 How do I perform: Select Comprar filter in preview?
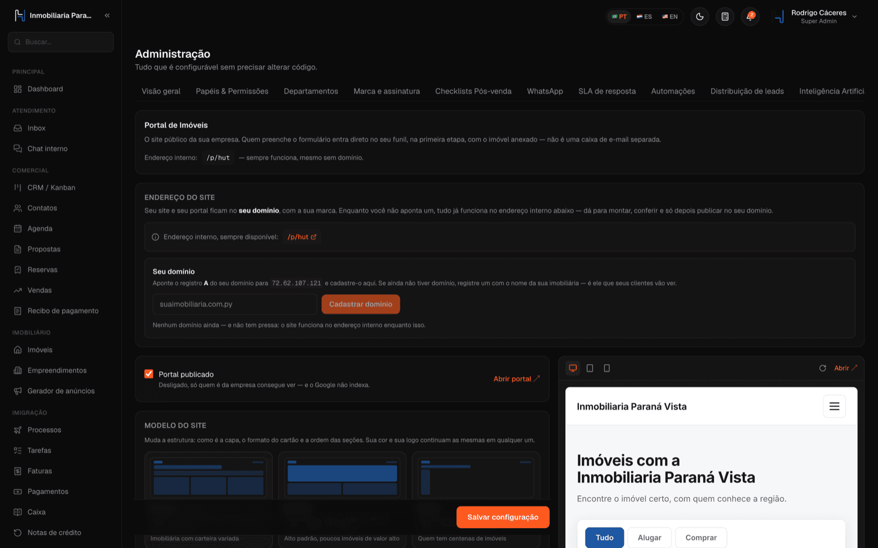point(701,537)
